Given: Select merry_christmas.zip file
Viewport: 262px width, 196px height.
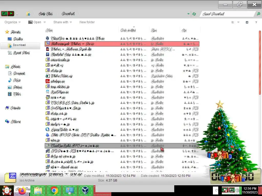Looking at the screenshot, I should [60, 87].
